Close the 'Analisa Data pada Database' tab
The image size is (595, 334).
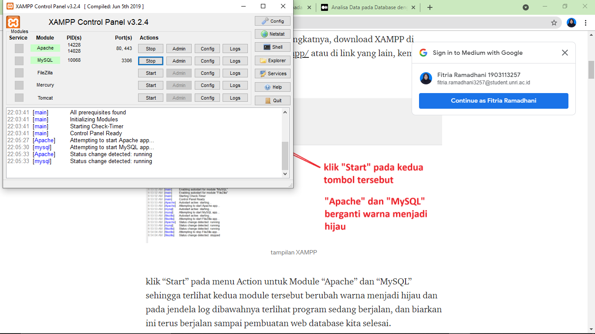click(x=413, y=7)
